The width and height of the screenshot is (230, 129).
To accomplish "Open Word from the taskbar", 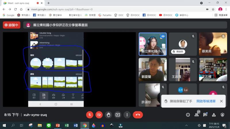I will 76,125.
